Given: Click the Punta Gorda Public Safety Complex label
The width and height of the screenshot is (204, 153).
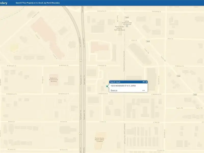Looking at the screenshot, I should click(x=99, y=139).
